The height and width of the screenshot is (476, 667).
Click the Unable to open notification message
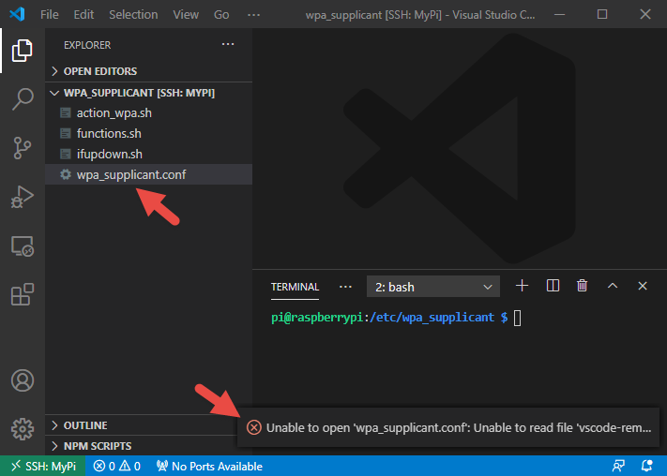pos(459,427)
